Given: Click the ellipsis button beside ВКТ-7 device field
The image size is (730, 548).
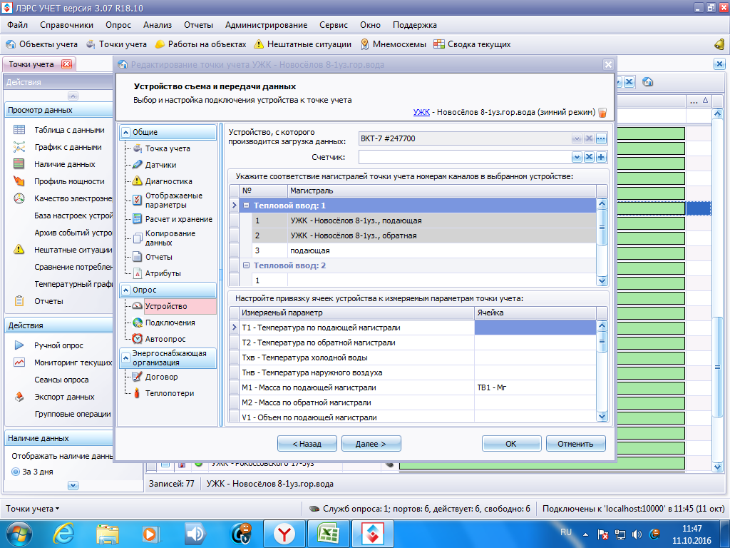Looking at the screenshot, I should point(601,138).
